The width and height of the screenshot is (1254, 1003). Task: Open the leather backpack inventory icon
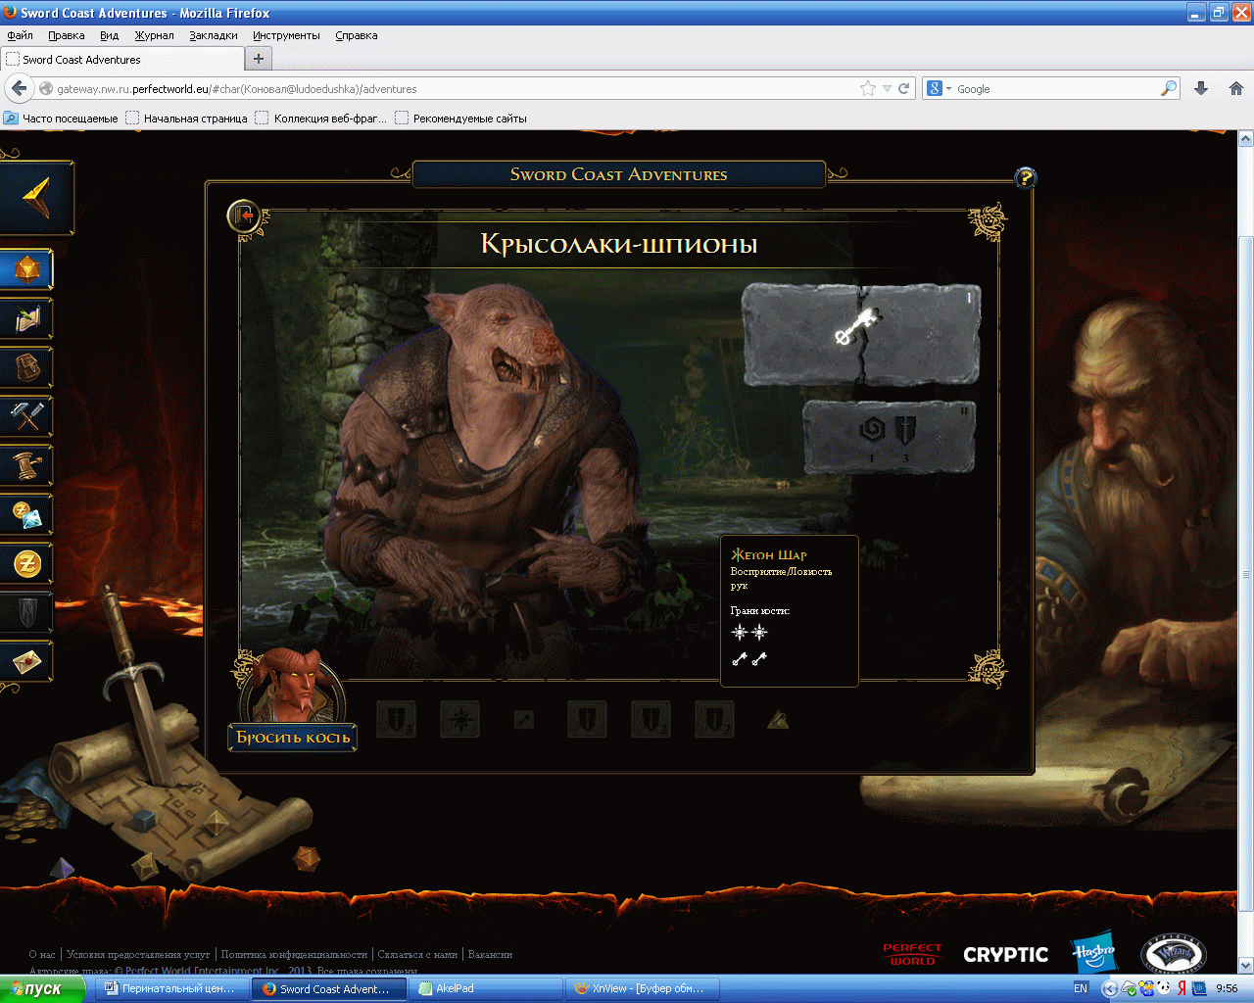[26, 367]
